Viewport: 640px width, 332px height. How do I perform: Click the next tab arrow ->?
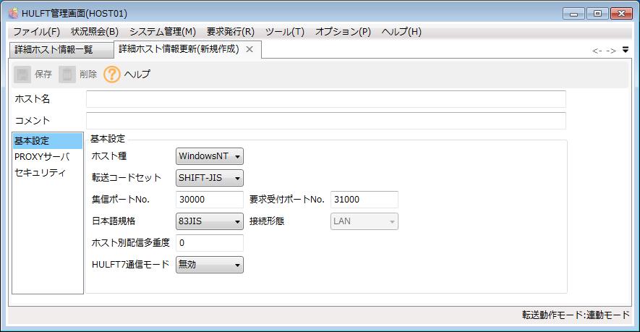(x=611, y=51)
